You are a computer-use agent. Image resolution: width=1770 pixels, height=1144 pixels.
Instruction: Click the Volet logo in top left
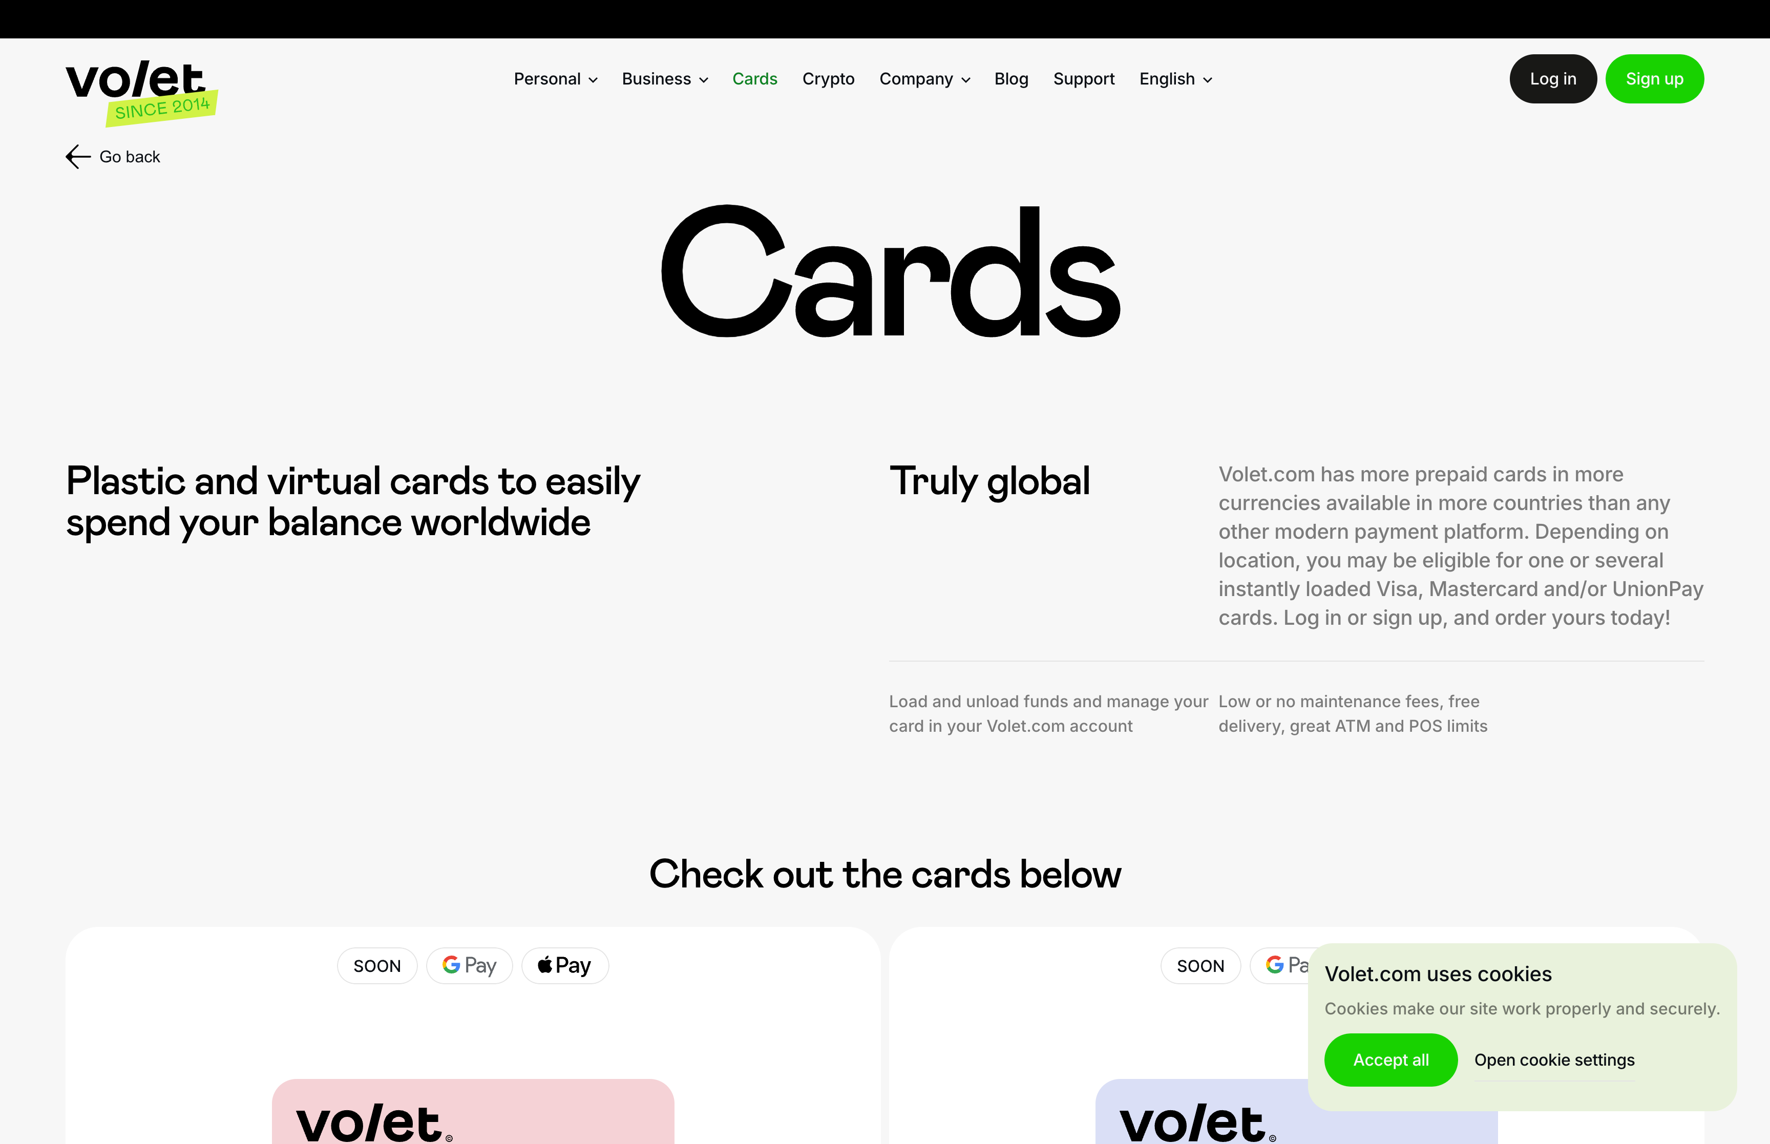pos(142,88)
